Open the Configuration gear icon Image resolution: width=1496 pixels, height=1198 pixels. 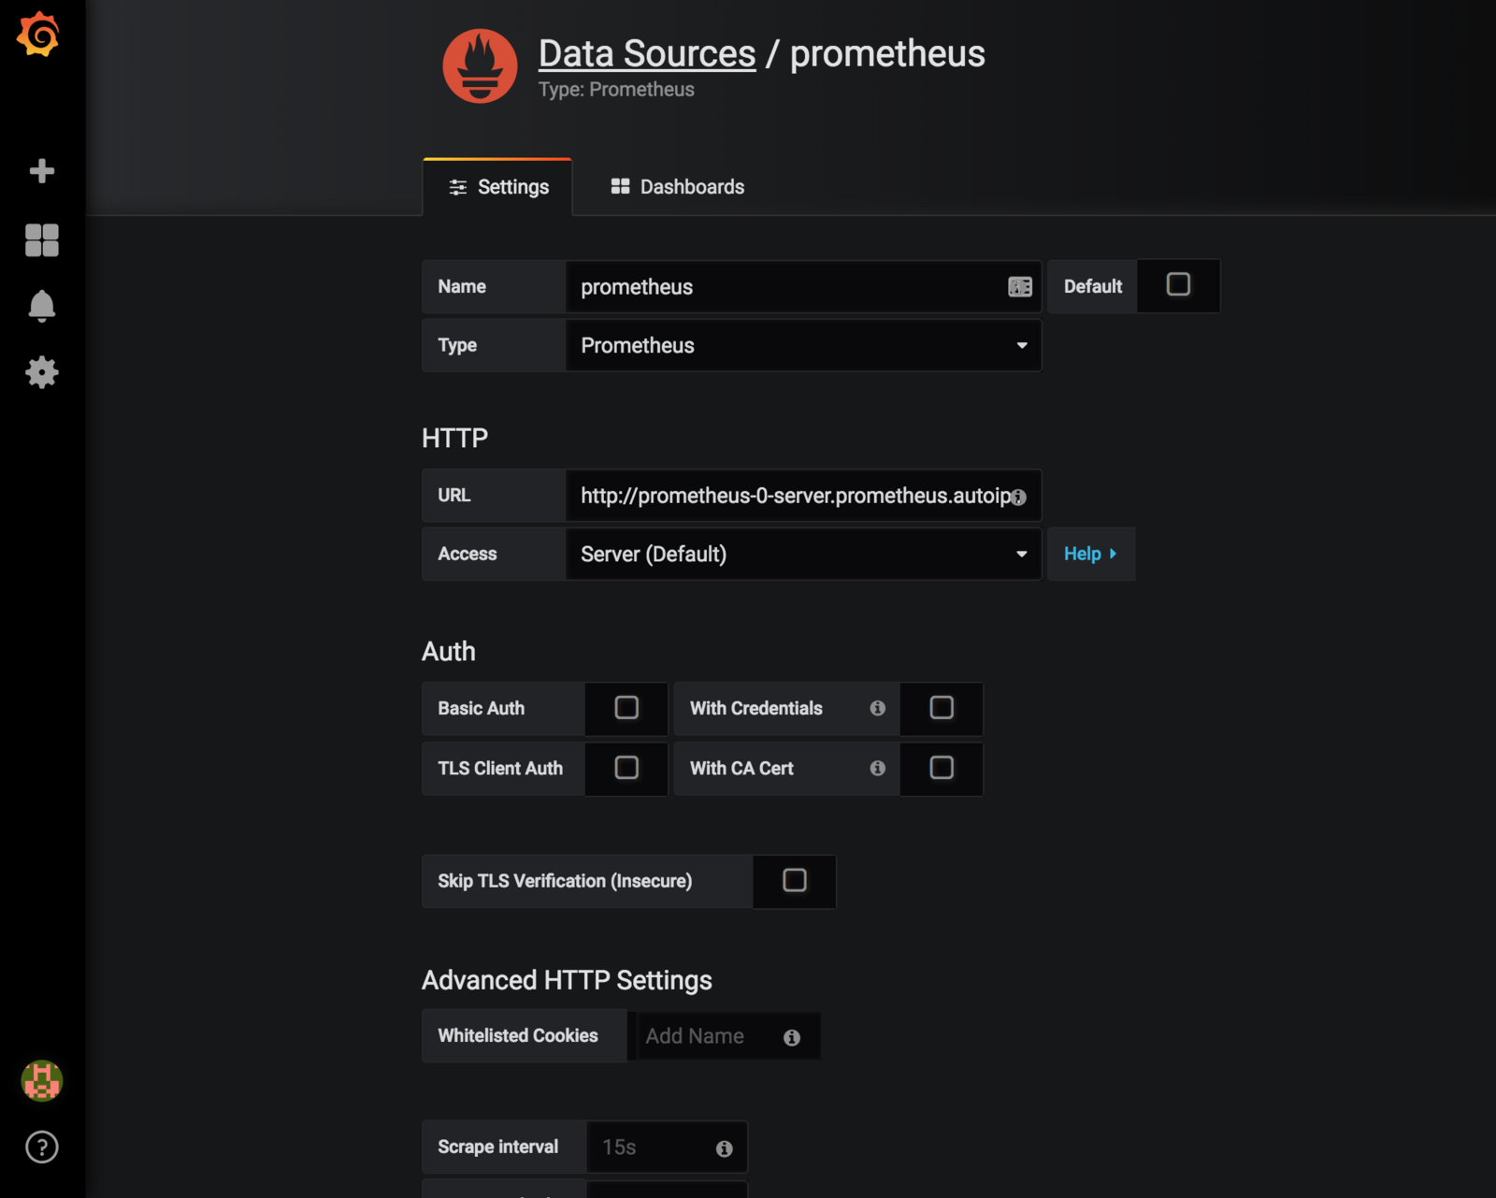click(x=42, y=372)
